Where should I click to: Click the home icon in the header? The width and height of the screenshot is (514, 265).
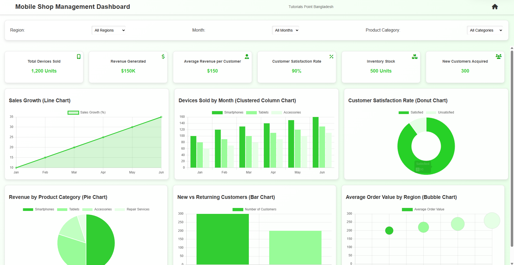pos(495,7)
